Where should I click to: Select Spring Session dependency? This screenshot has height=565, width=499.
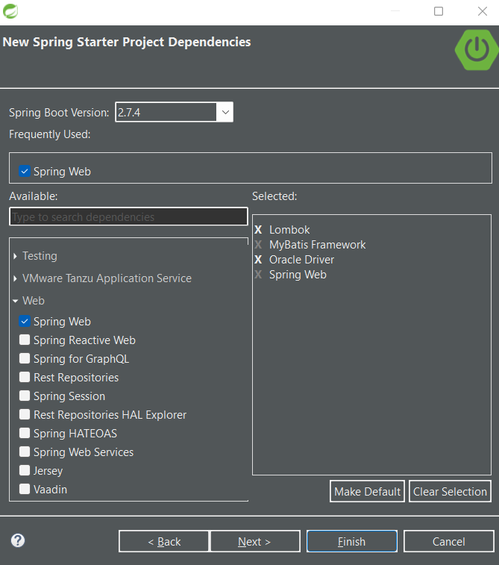click(25, 396)
